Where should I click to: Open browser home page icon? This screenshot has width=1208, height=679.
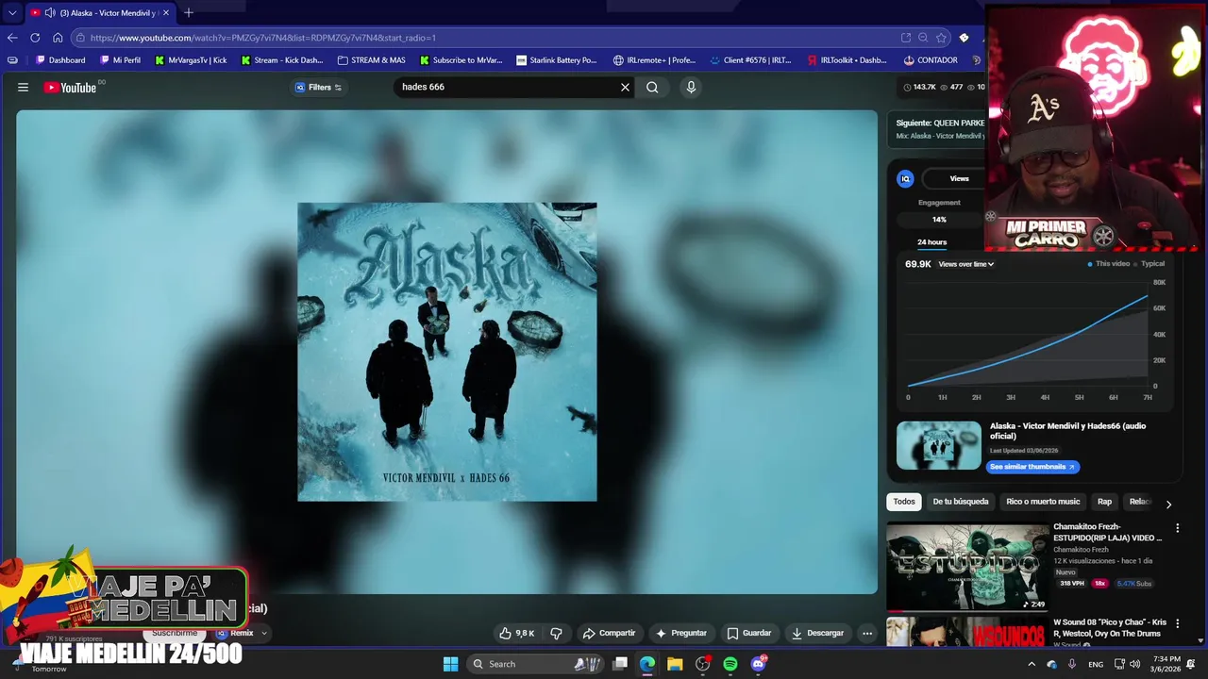58,38
